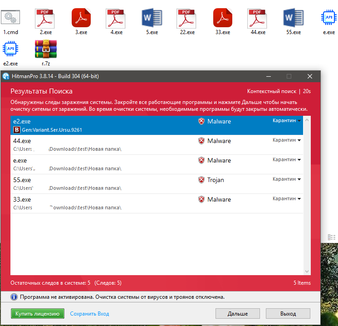338x326 pixels.
Task: Click the Дальше button
Action: (238, 313)
